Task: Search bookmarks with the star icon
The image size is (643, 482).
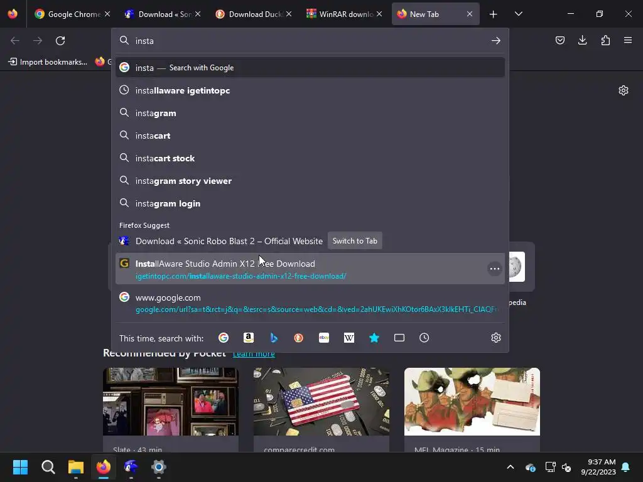Action: (374, 338)
